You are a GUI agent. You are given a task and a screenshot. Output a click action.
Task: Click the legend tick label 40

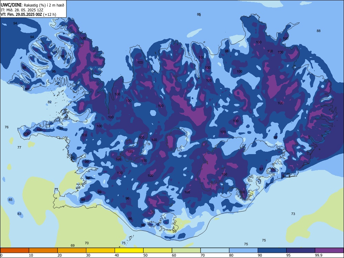pos(117,255)
